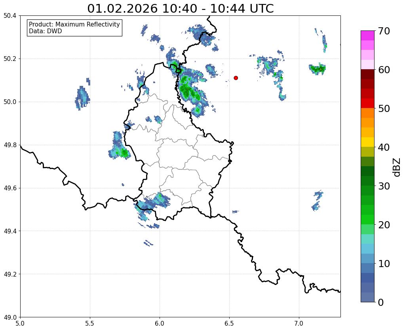Click the magenta 70 dBZ colorbar segment
This screenshot has width=405, height=330.
coord(367,35)
